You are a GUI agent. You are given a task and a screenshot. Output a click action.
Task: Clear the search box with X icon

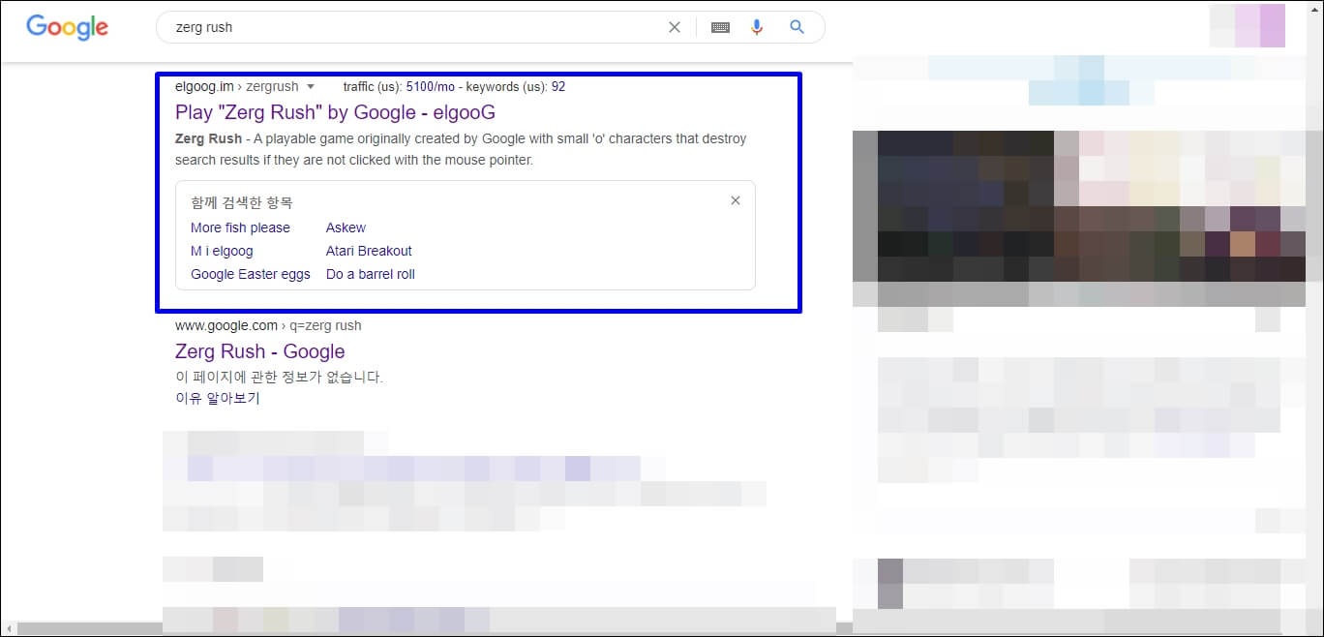pyautogui.click(x=675, y=27)
